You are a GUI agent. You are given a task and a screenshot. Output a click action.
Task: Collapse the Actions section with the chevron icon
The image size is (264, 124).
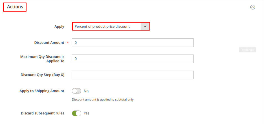253,7
